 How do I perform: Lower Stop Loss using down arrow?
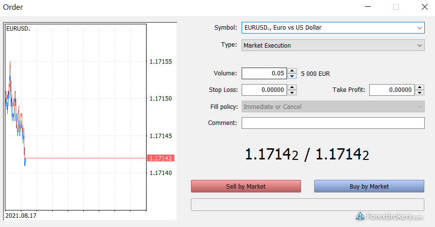click(292, 93)
